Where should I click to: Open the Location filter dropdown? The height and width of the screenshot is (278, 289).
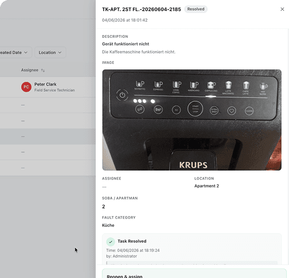click(50, 52)
